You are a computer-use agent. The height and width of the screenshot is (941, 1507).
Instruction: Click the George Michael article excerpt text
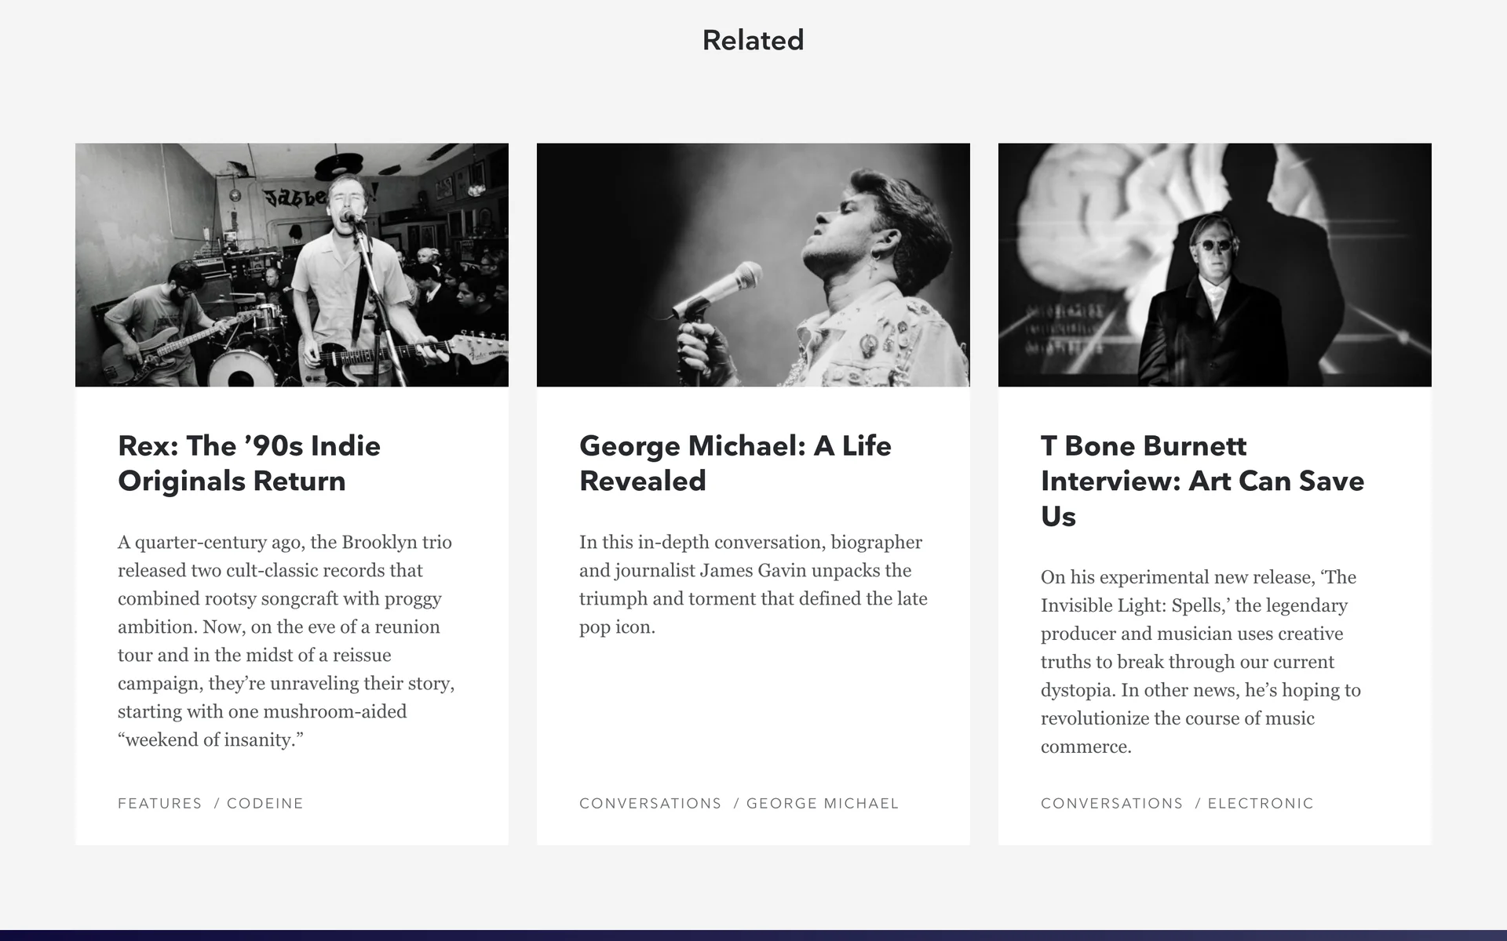click(753, 584)
